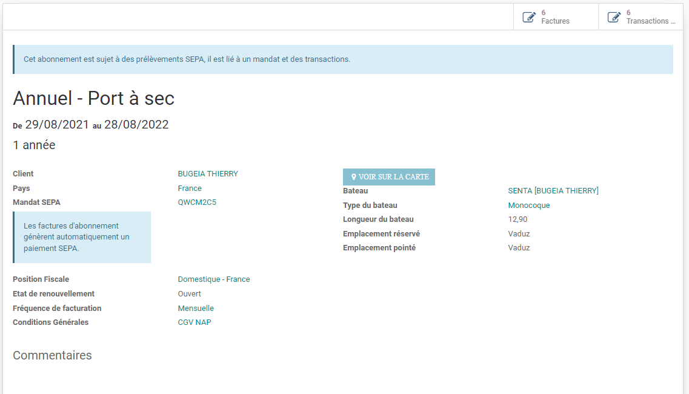
Task: Click the Conditions Générales label
Action: click(x=50, y=322)
